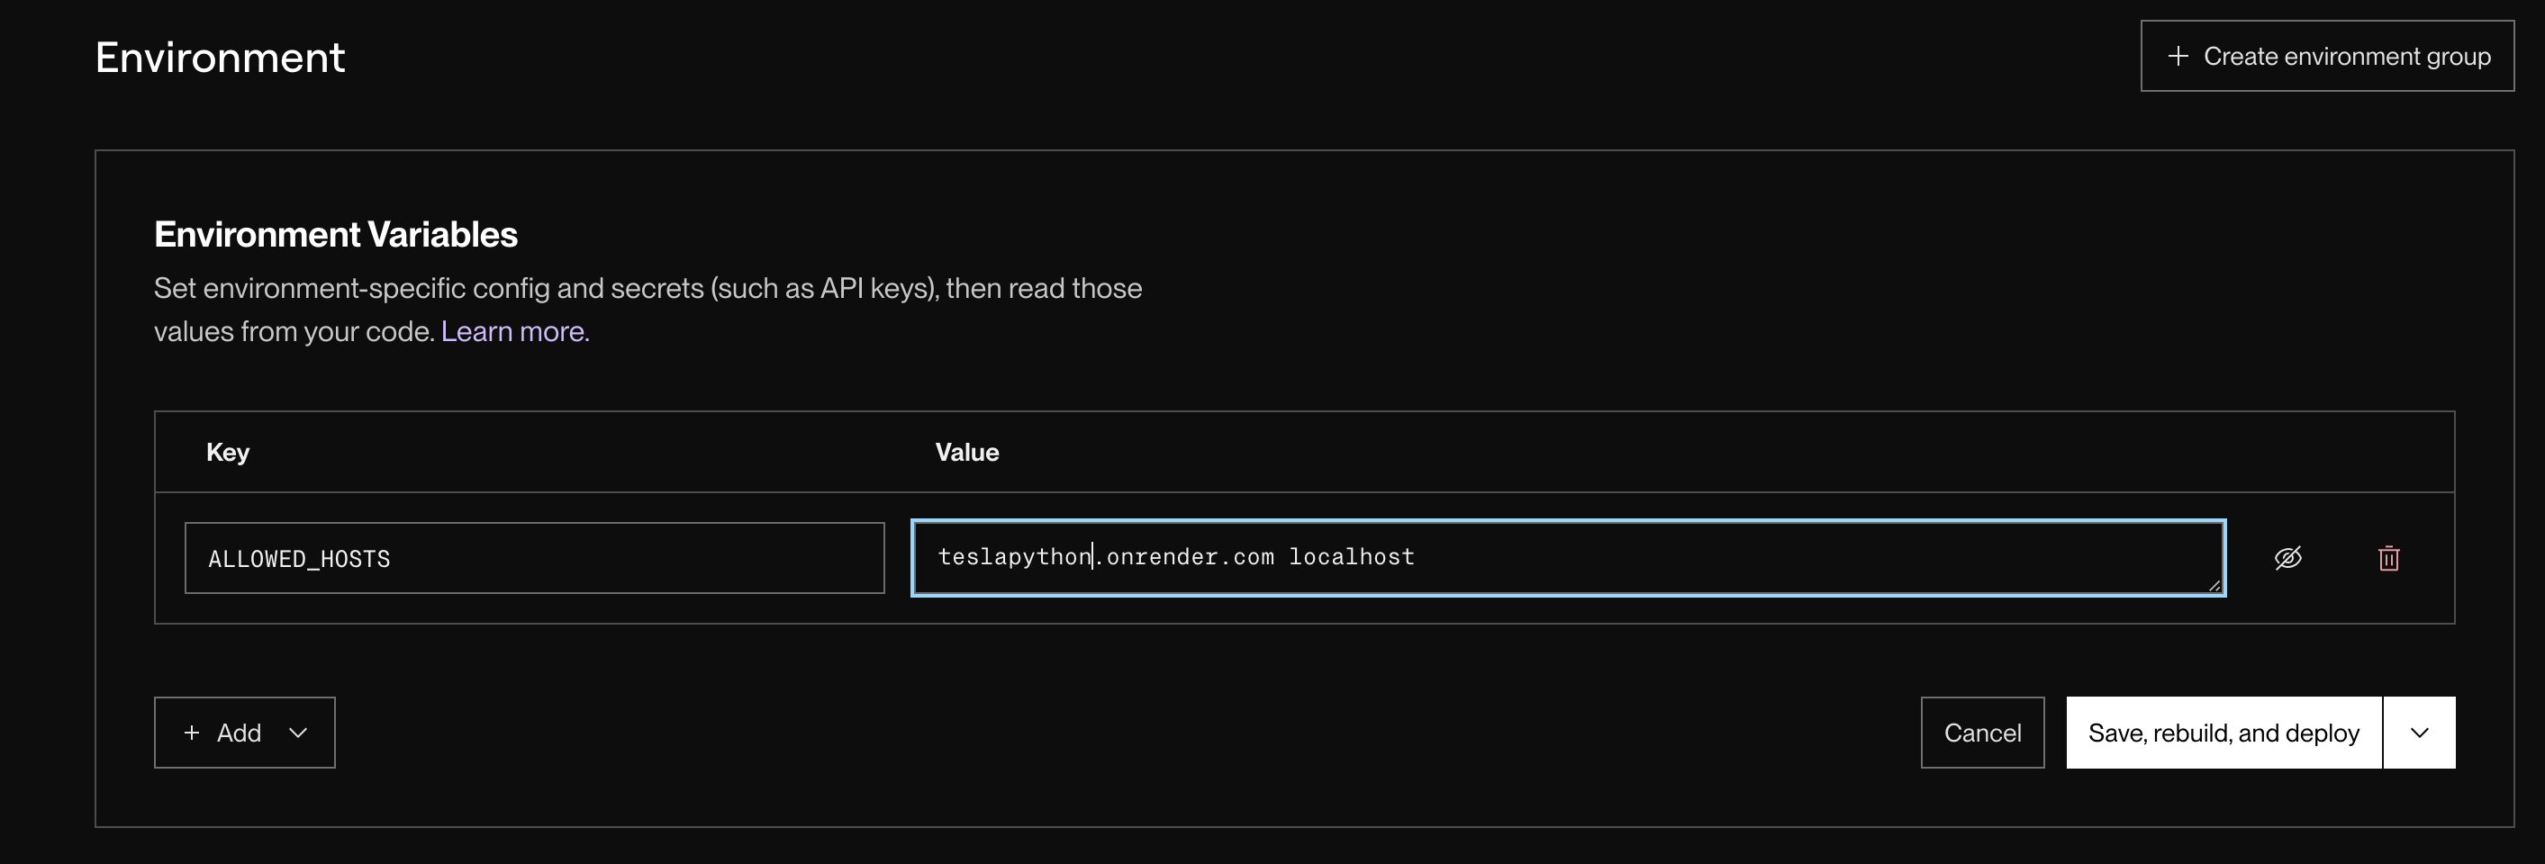2545x864 pixels.
Task: Click the plus icon on the Add button
Action: [x=192, y=733]
